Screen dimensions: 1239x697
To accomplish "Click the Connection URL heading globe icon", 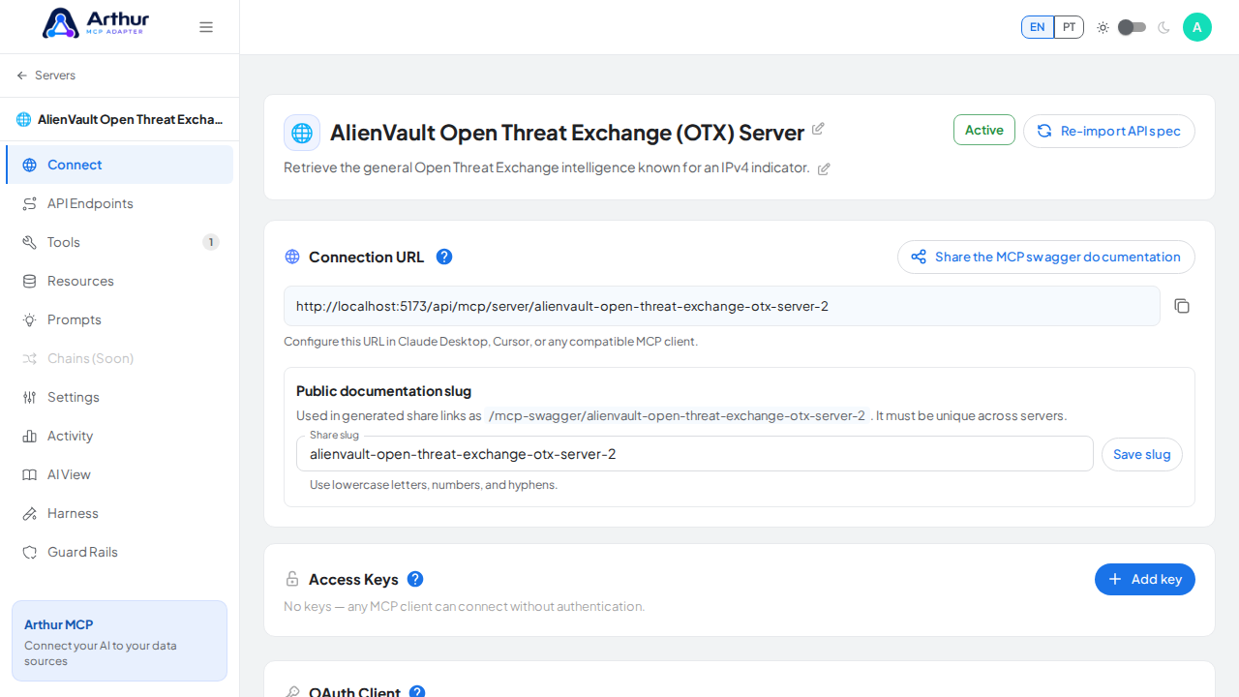I will (x=292, y=257).
